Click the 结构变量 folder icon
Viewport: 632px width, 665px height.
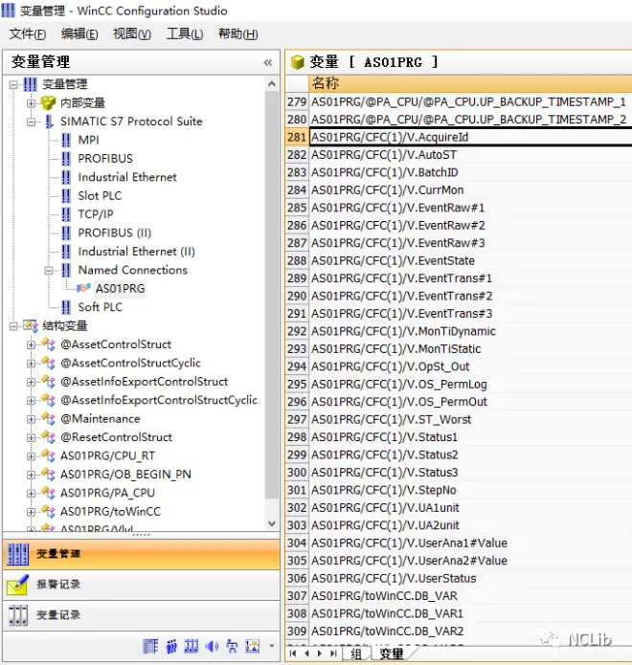tap(31, 325)
